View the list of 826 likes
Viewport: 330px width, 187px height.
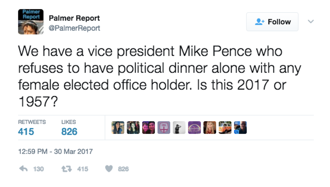[x=69, y=128]
